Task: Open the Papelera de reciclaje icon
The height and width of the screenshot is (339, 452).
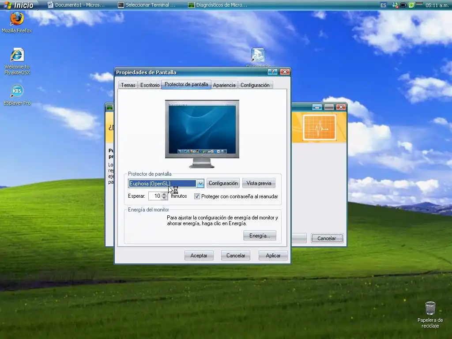Action: pyautogui.click(x=430, y=314)
